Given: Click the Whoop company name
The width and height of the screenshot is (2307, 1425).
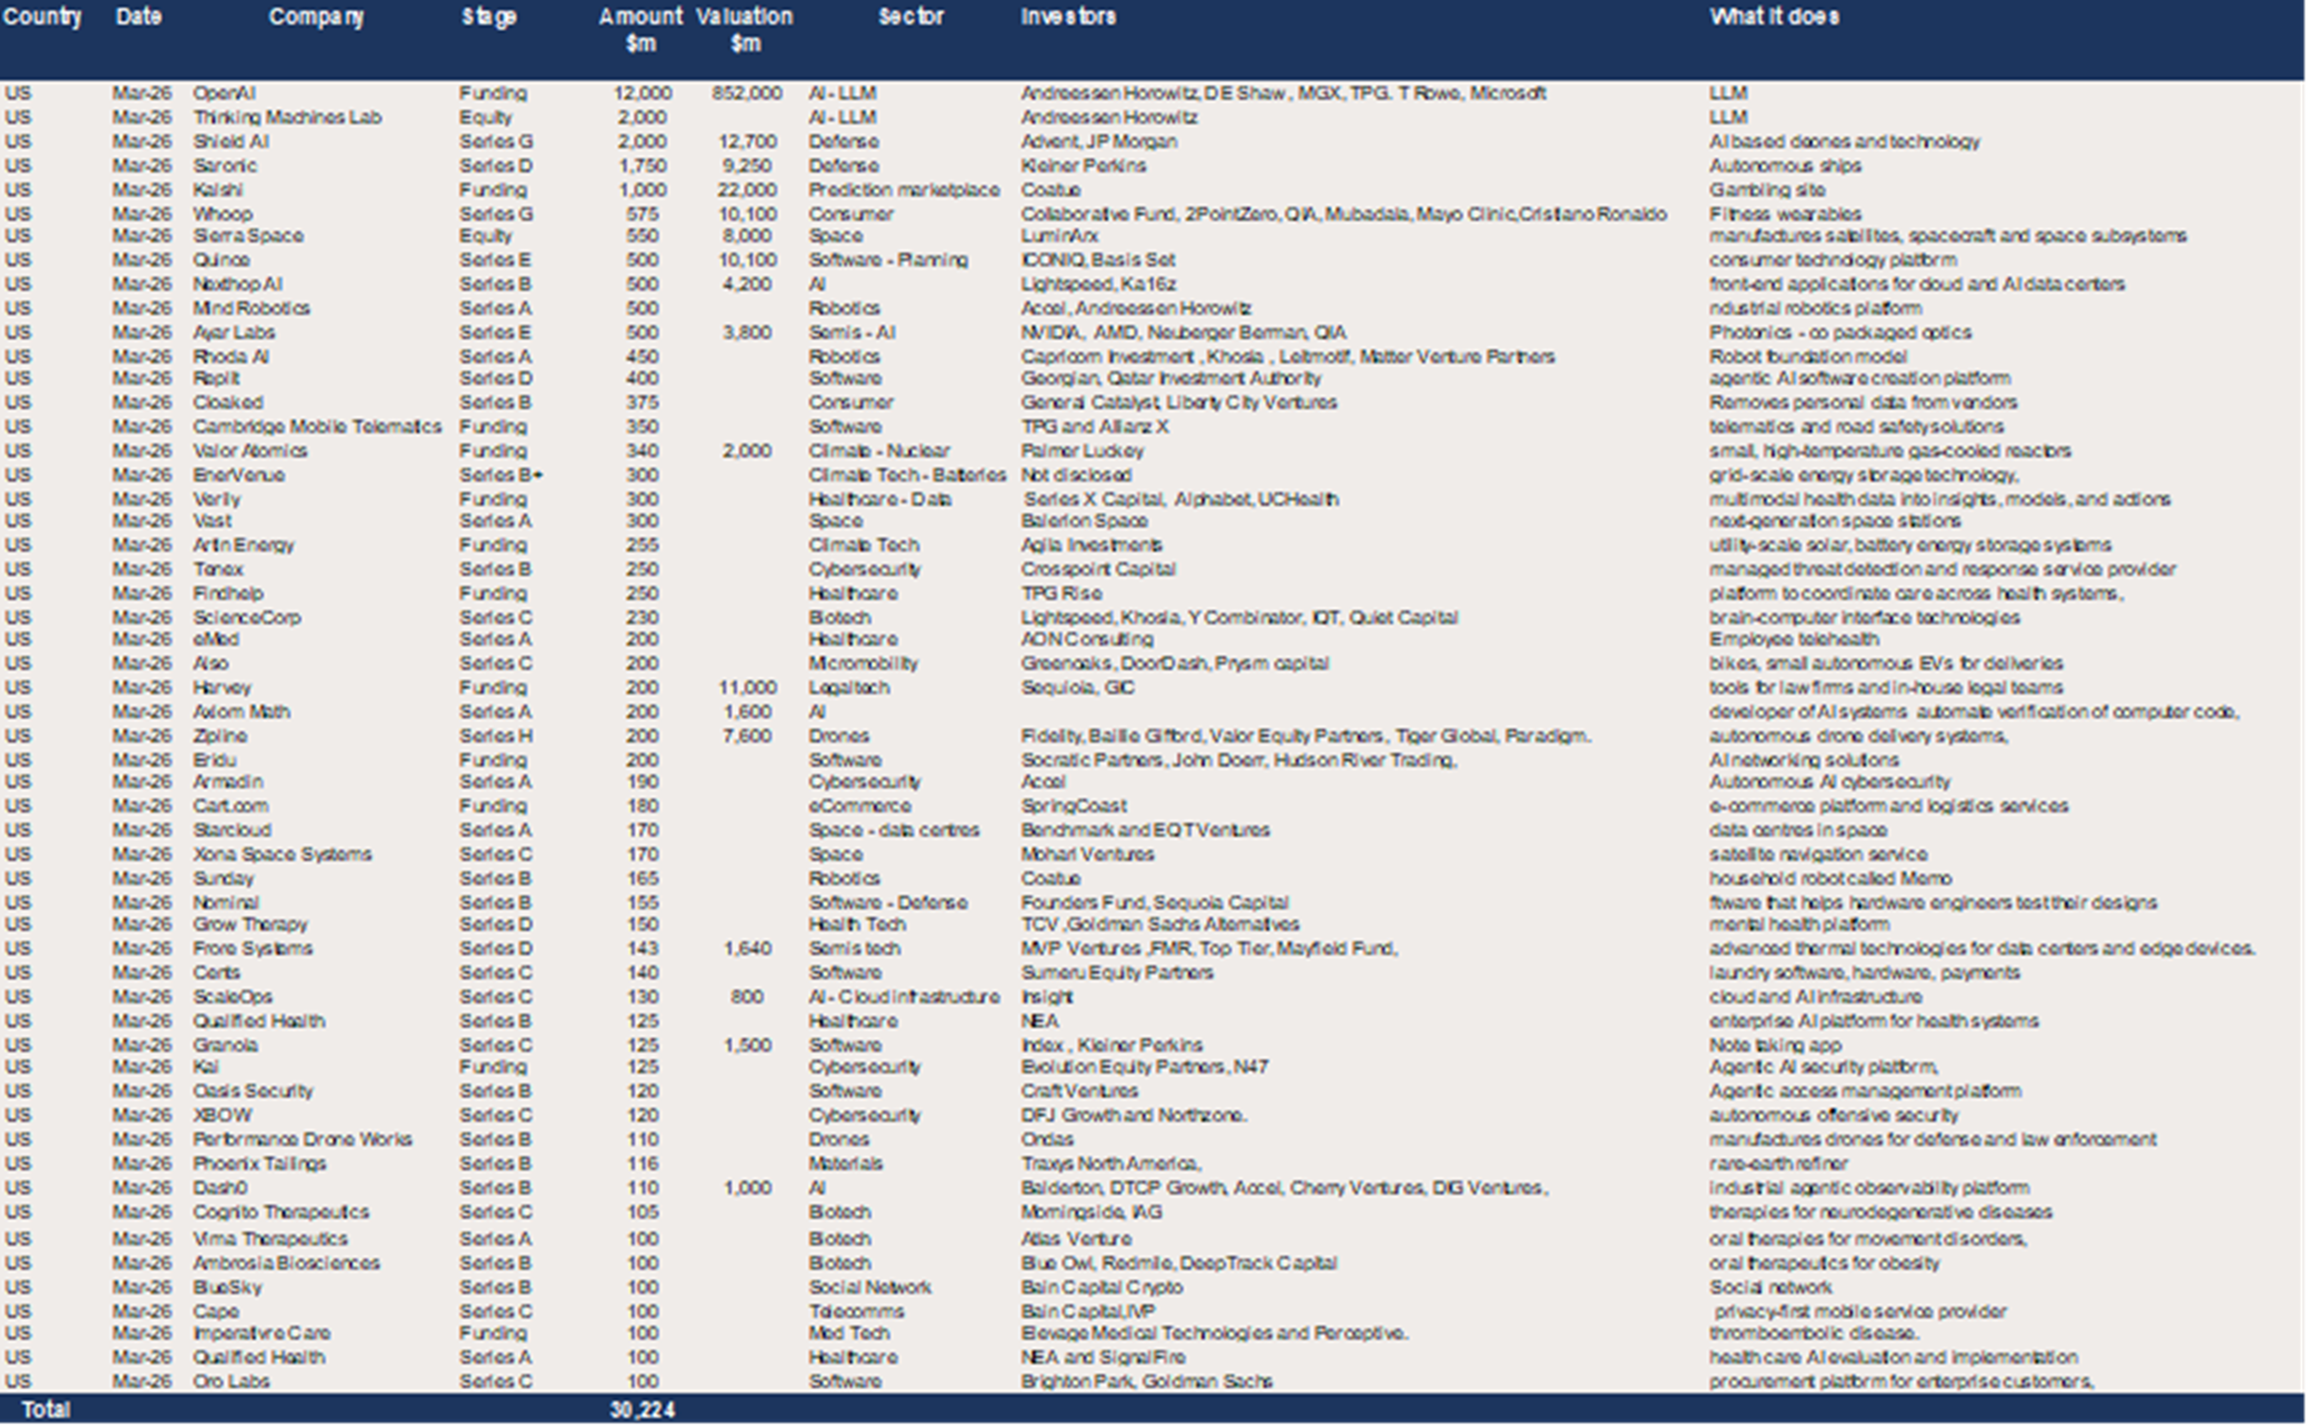Looking at the screenshot, I should point(222,214).
